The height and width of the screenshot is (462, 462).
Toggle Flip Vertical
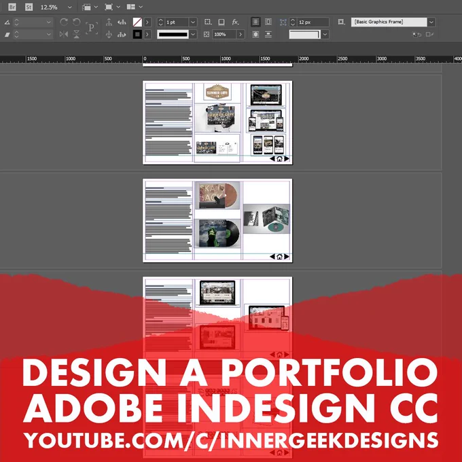point(76,34)
